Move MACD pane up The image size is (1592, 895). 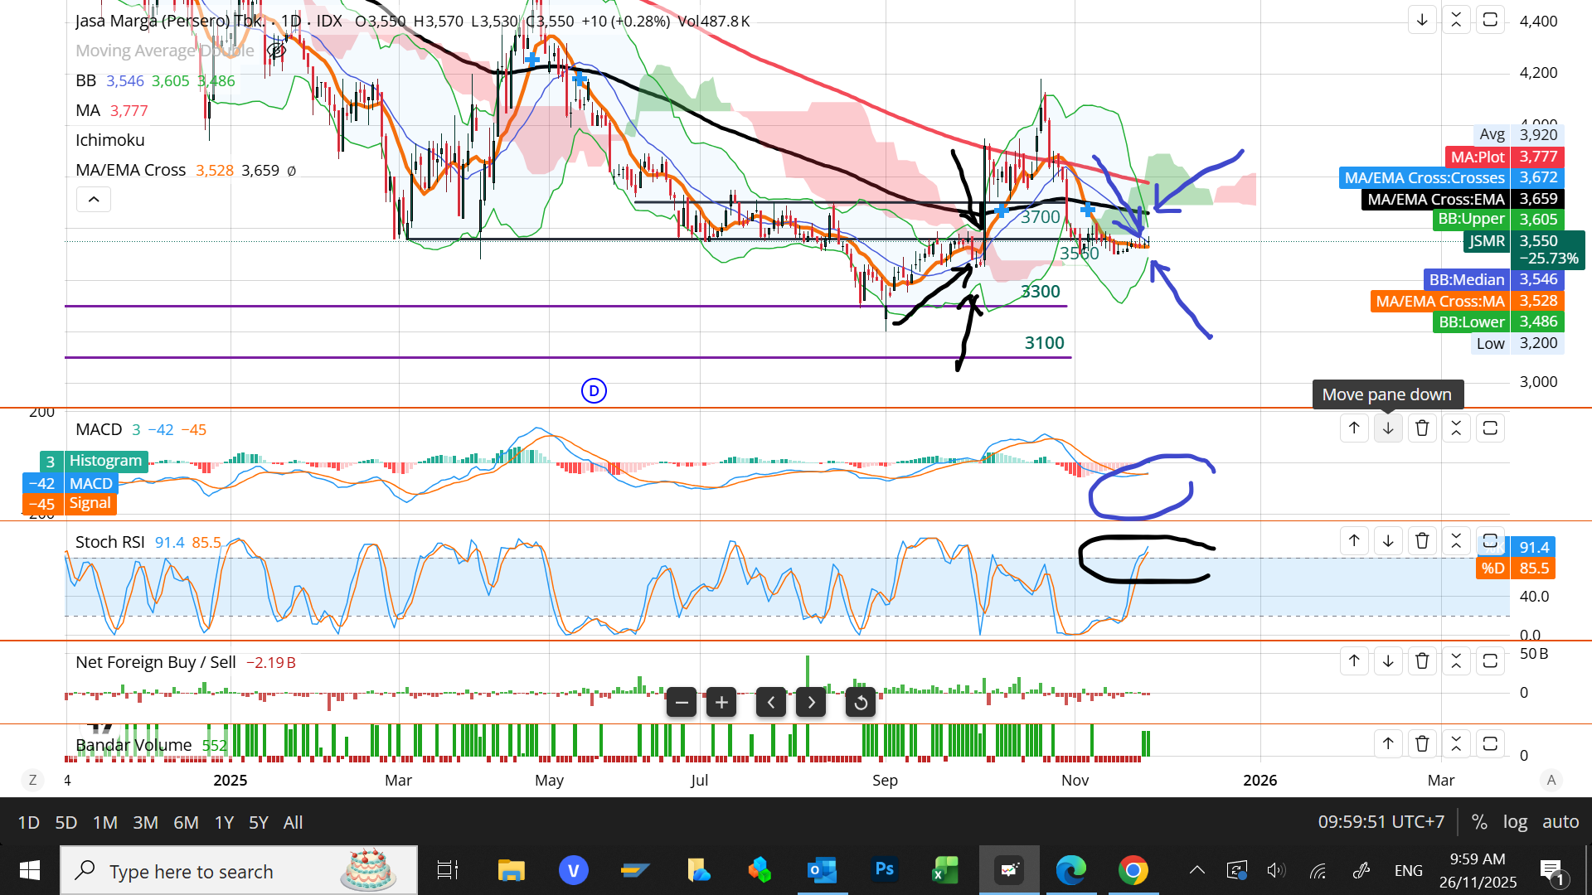(1354, 428)
